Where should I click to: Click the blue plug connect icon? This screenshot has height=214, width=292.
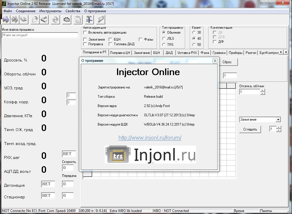tap(6, 20)
